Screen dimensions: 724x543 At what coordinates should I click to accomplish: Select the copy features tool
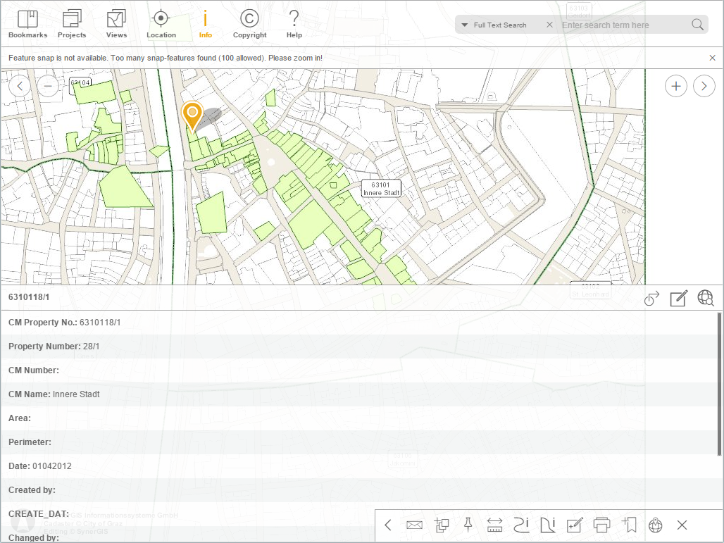pyautogui.click(x=441, y=525)
